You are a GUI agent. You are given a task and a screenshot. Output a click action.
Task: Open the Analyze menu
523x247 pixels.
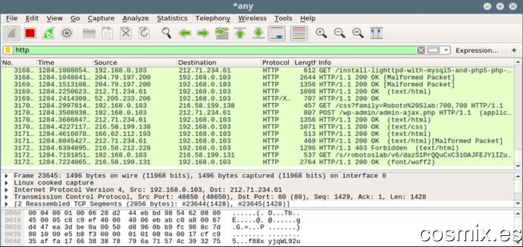(x=135, y=18)
